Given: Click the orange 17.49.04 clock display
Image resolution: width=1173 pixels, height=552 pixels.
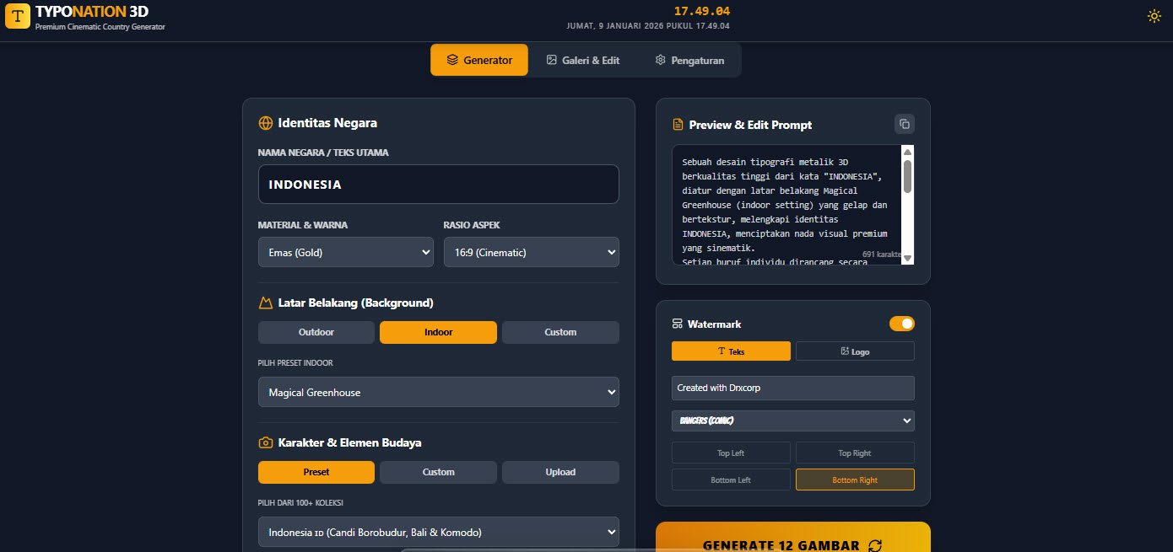Looking at the screenshot, I should [702, 11].
